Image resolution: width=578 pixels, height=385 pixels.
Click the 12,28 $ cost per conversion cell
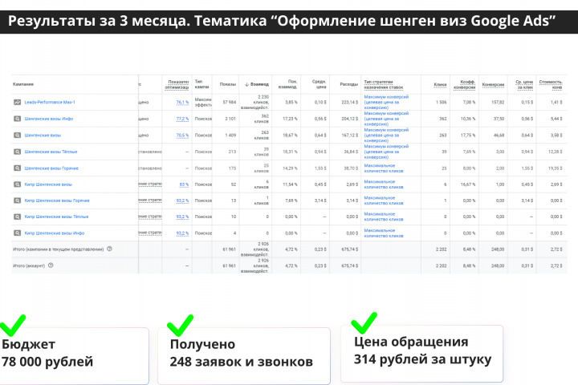(556, 152)
